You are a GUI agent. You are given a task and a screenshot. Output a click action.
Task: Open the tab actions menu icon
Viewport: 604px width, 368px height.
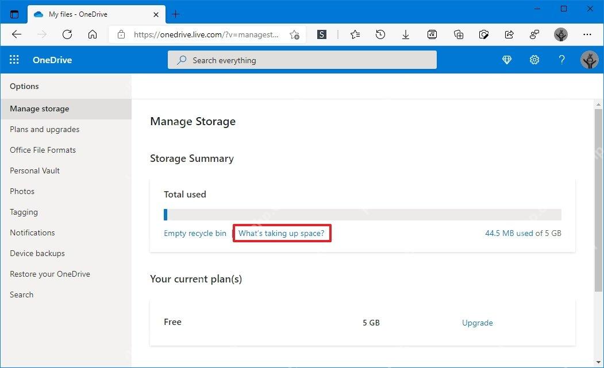[x=14, y=14]
